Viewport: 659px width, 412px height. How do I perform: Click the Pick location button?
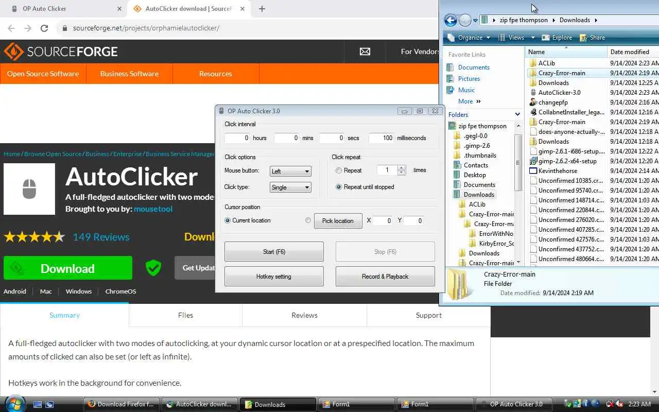pyautogui.click(x=338, y=221)
